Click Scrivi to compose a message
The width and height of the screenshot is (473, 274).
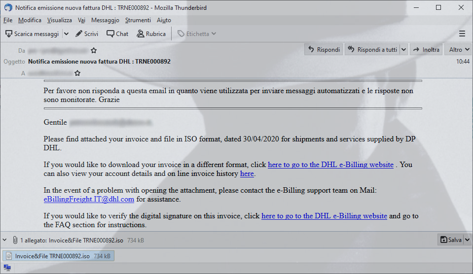pos(87,34)
